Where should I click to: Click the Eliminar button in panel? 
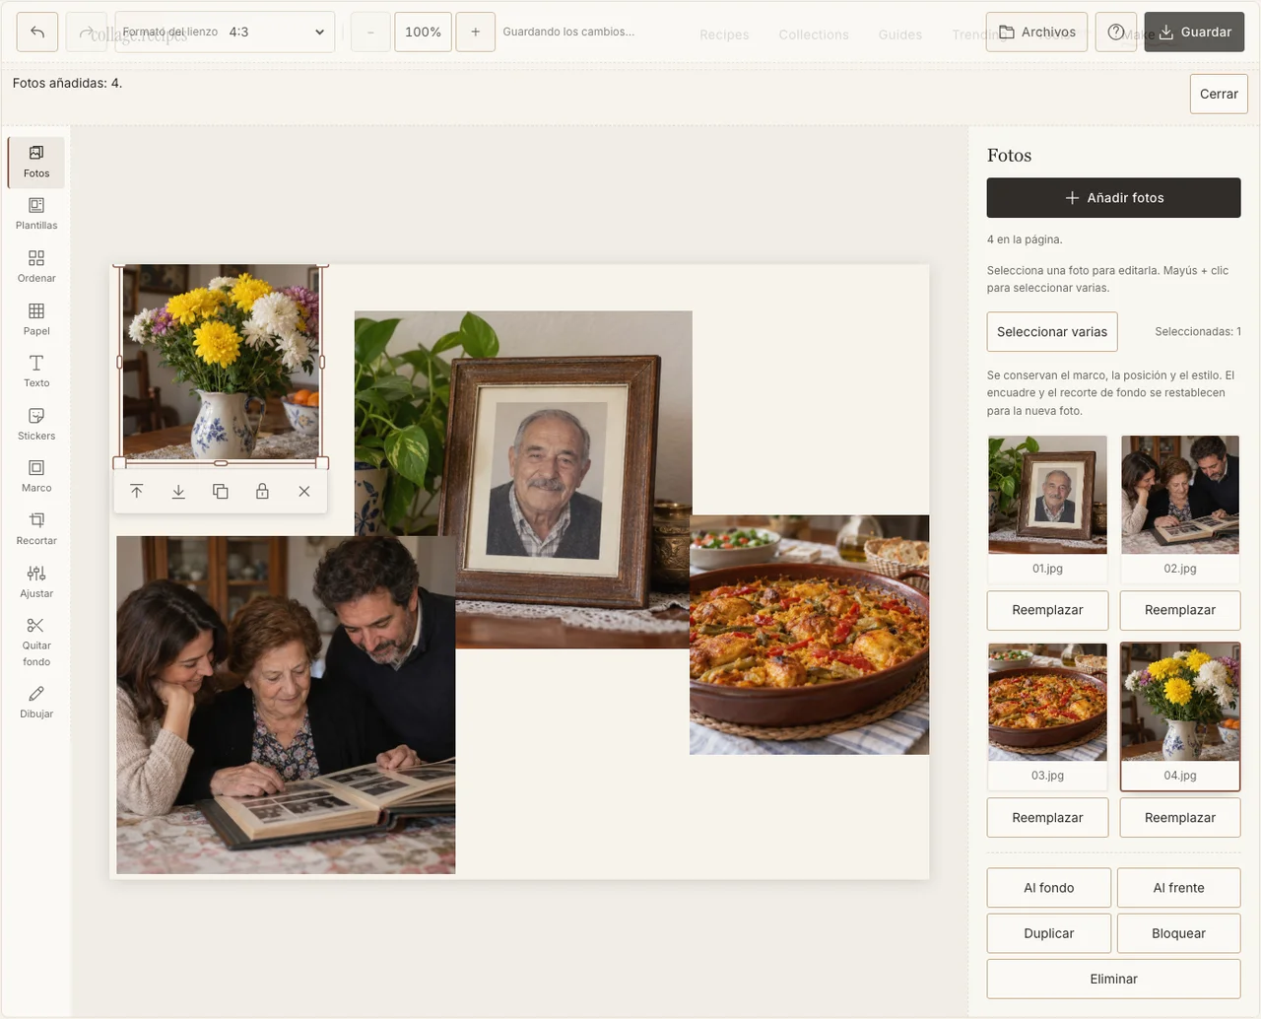[x=1113, y=979]
